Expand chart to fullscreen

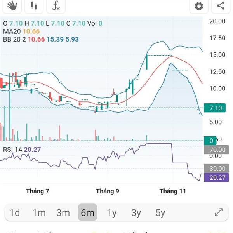pyautogui.click(x=219, y=212)
